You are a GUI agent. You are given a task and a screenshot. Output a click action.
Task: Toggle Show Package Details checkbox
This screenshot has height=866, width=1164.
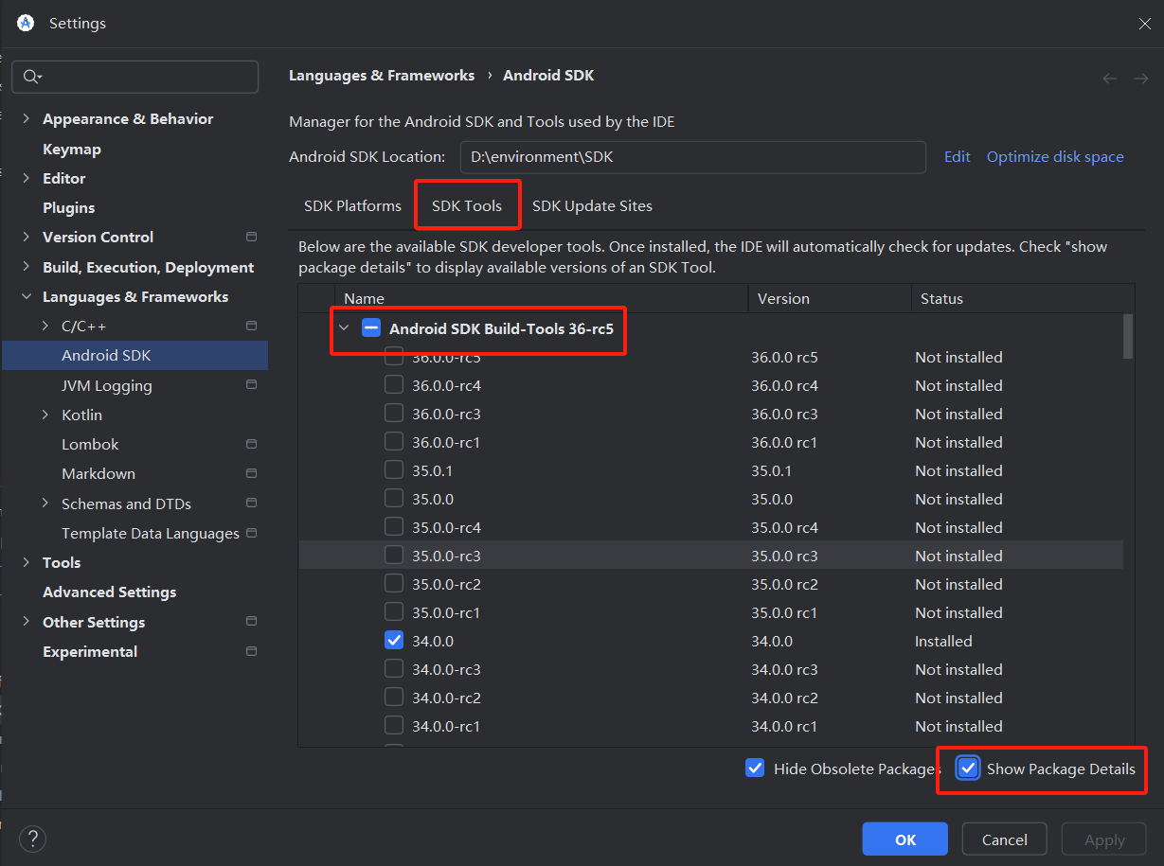pos(968,769)
